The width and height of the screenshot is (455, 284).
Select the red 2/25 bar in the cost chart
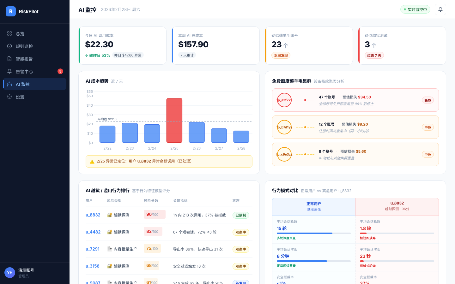pos(174,120)
